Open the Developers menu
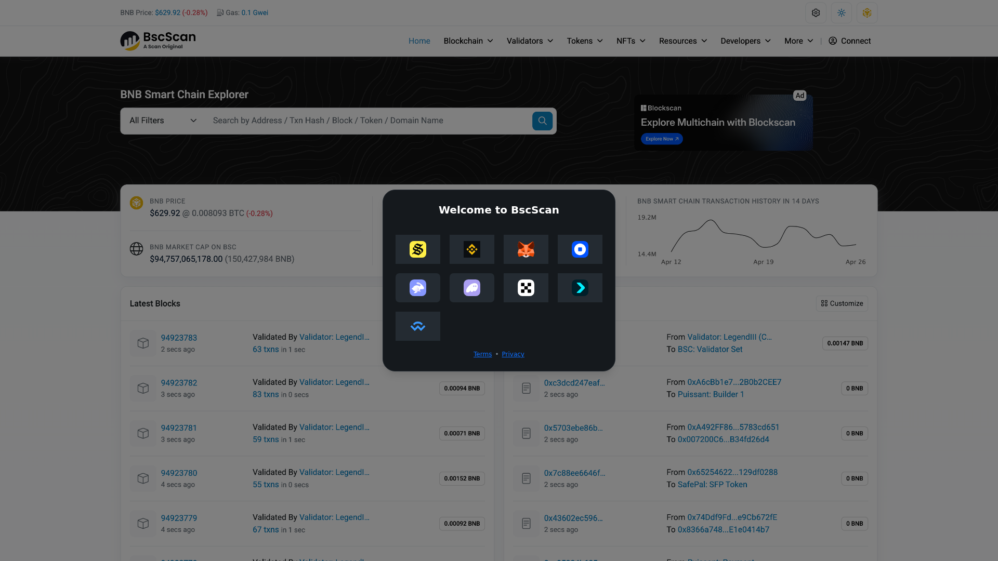Screen dimensions: 998x561 click(745, 41)
